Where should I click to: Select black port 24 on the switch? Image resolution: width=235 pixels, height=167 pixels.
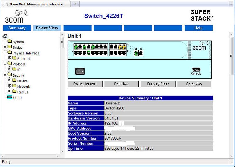[x=124, y=53]
